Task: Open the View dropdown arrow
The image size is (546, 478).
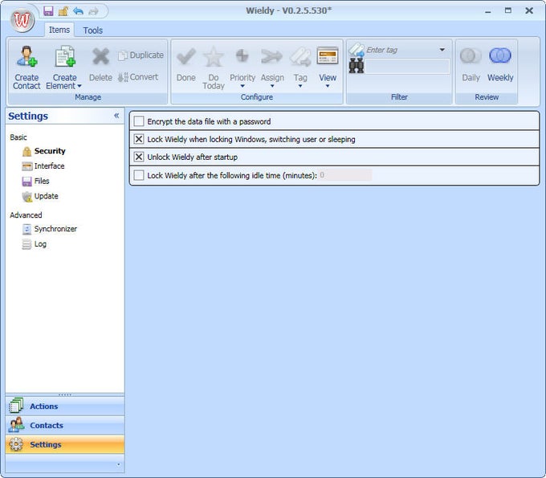Action: [328, 86]
